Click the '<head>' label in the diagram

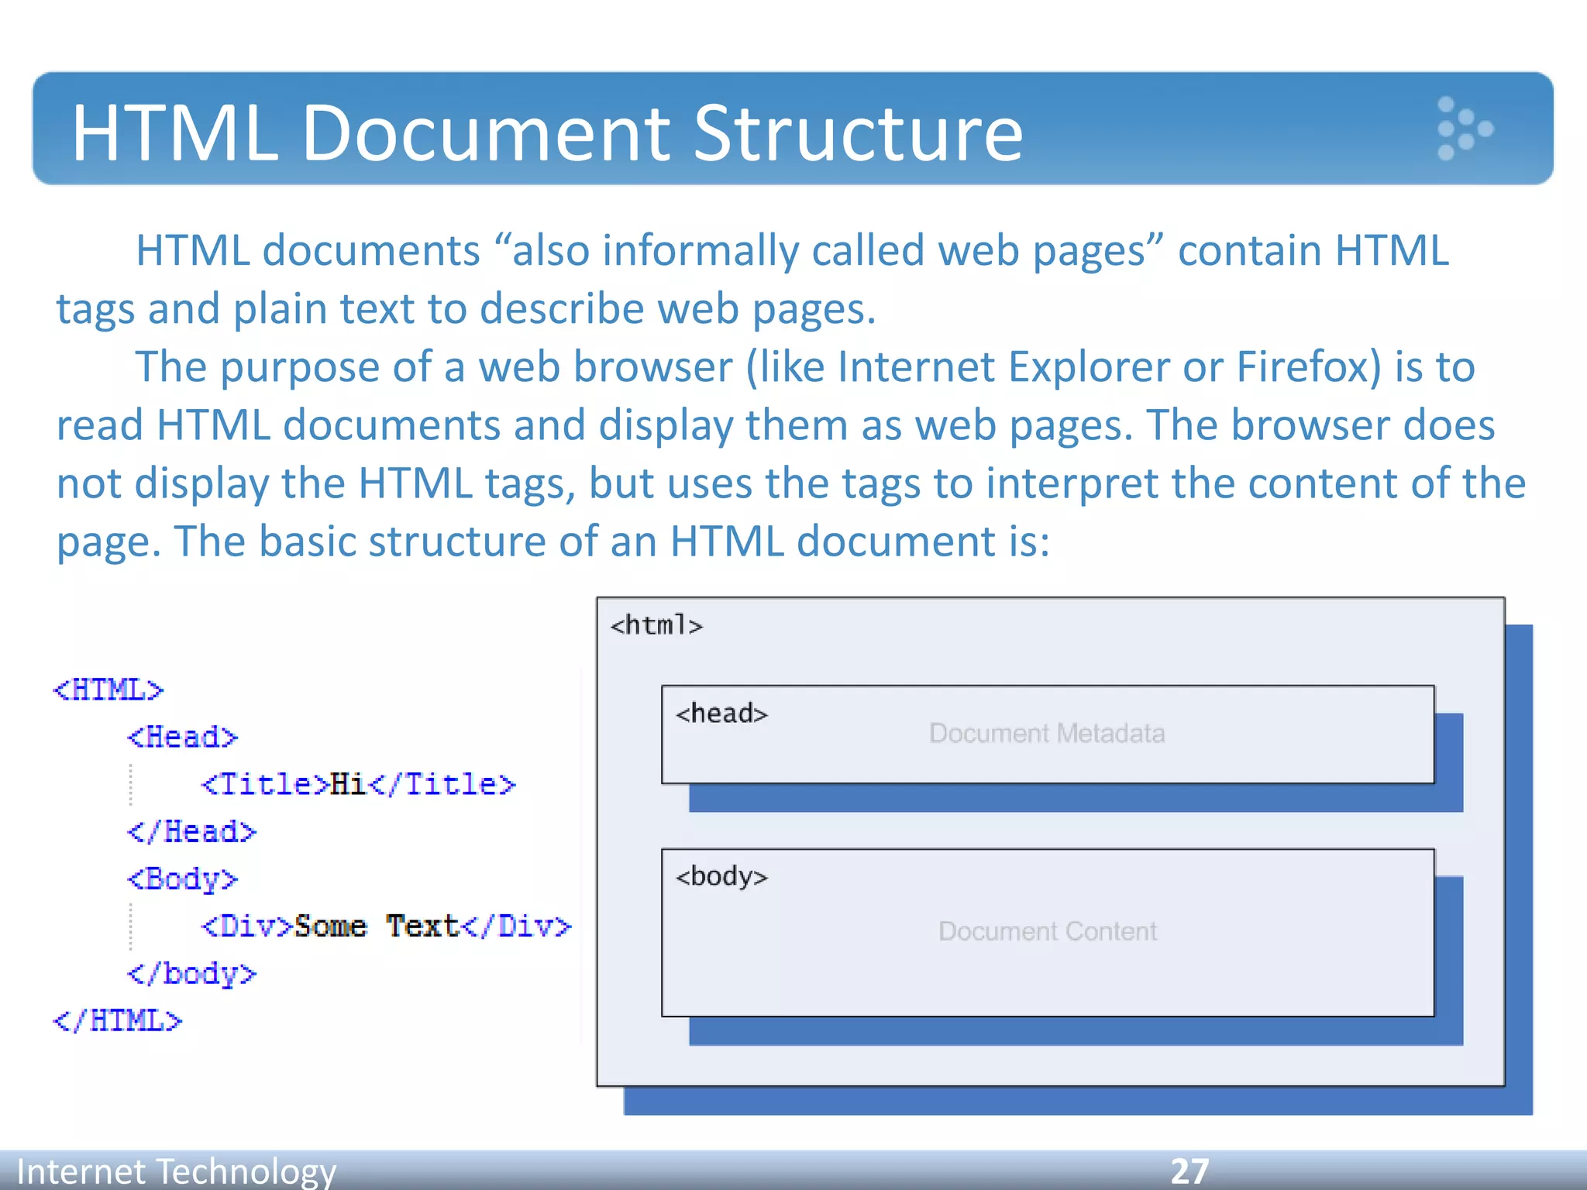[x=722, y=713]
